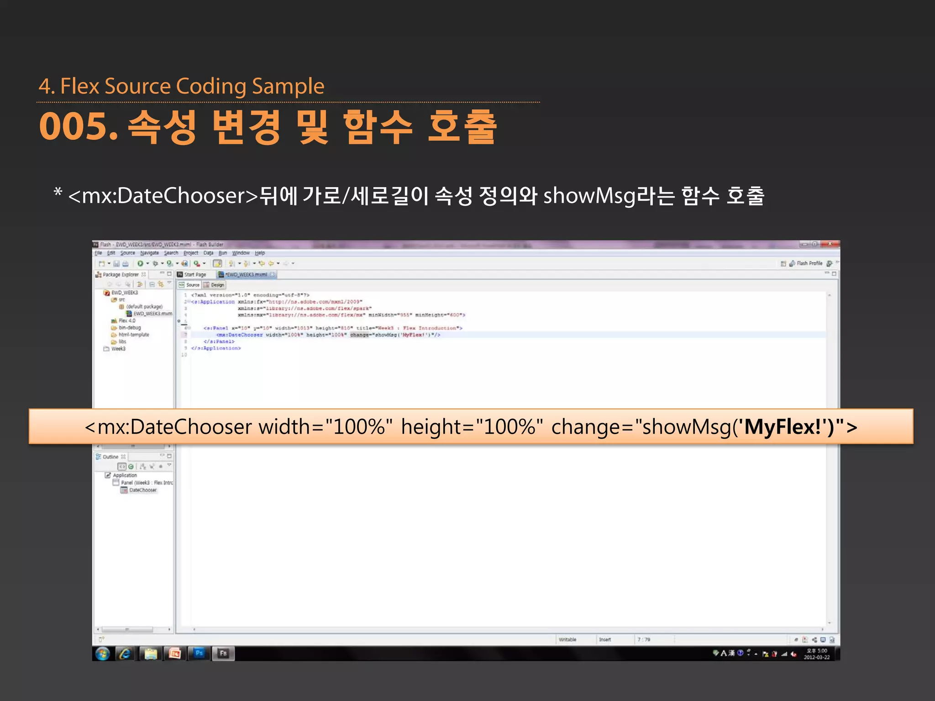Select Application in the Outline
Viewport: 935px width, 701px height.
click(x=121, y=475)
